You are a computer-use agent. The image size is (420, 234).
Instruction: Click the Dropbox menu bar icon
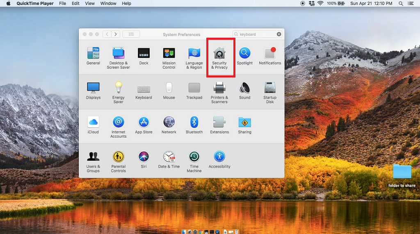click(x=312, y=3)
